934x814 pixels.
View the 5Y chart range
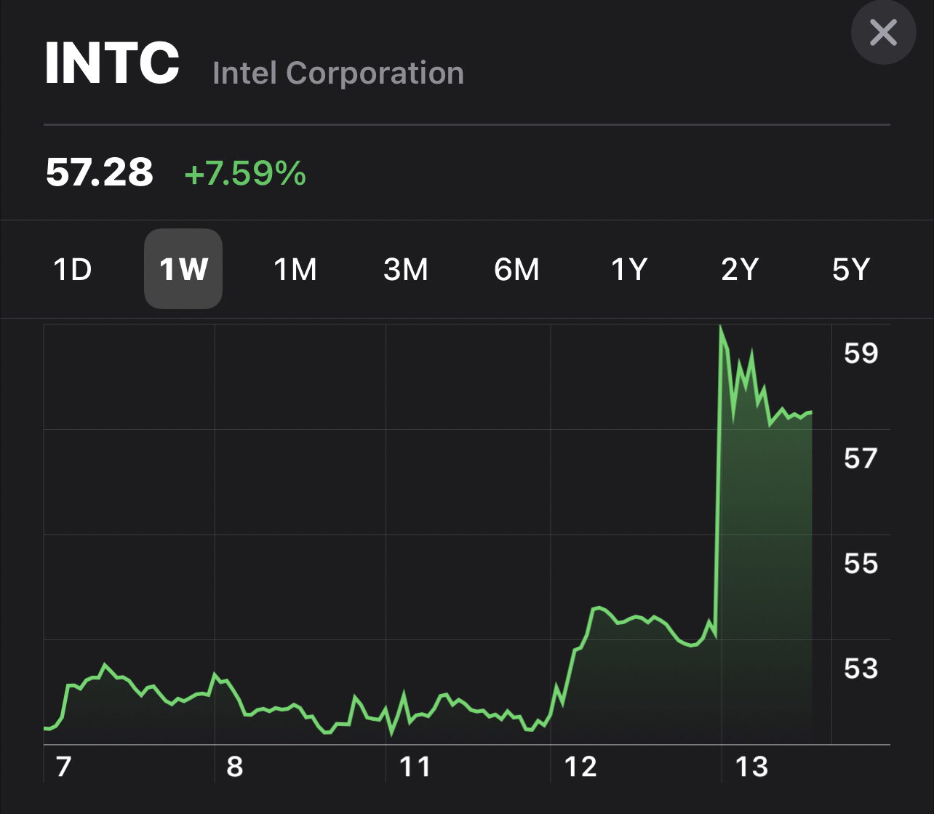tap(850, 270)
